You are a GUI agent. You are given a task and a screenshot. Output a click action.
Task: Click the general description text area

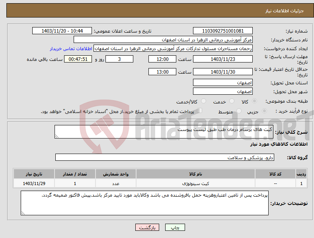(x=164, y=132)
